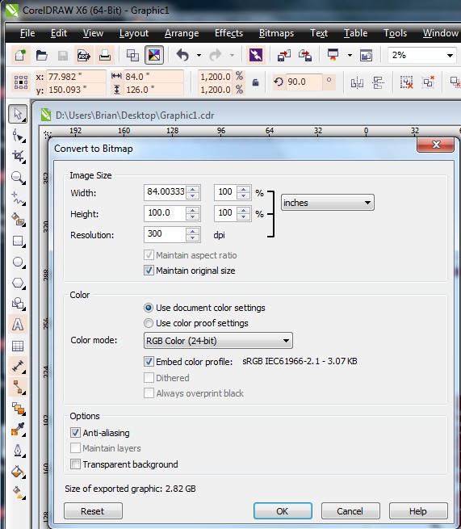This screenshot has height=529, width=461.
Task: Select the Pick tool
Action: (18, 114)
